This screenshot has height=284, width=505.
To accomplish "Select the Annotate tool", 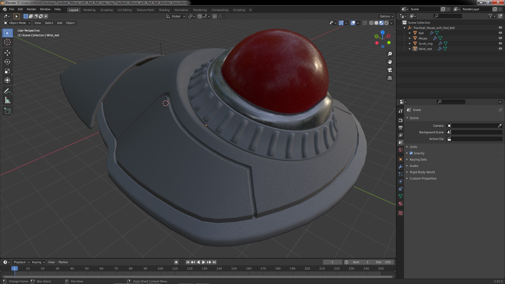I will click(7, 91).
